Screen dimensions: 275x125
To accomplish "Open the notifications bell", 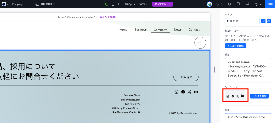I will (x=229, y=4).
